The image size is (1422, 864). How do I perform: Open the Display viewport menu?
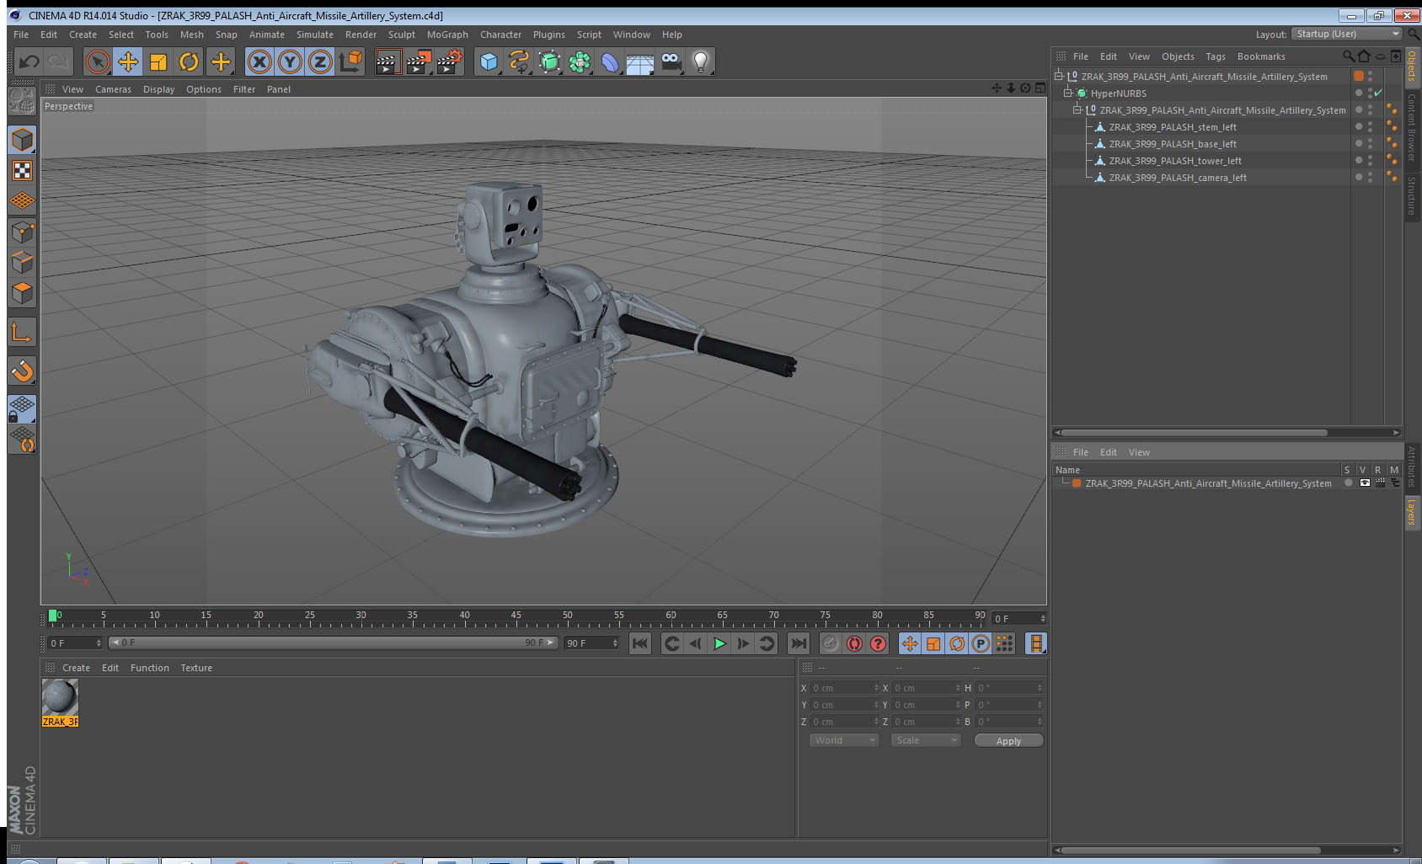(158, 89)
